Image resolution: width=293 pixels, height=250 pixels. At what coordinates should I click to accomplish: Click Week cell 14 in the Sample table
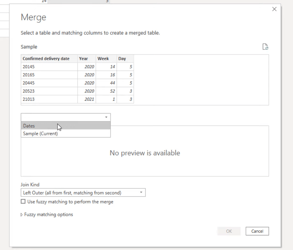point(106,67)
